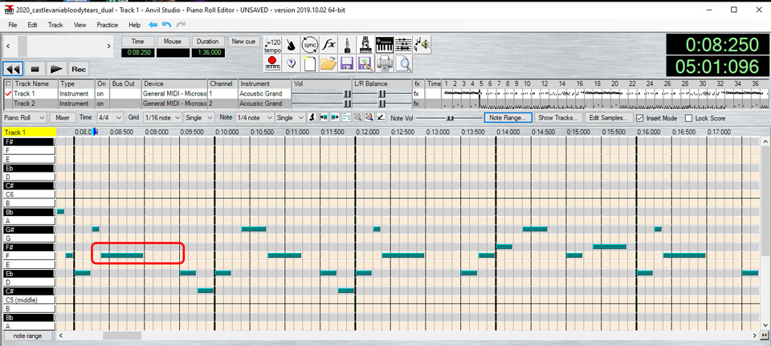Click the play button
The image size is (771, 346).
coord(56,69)
